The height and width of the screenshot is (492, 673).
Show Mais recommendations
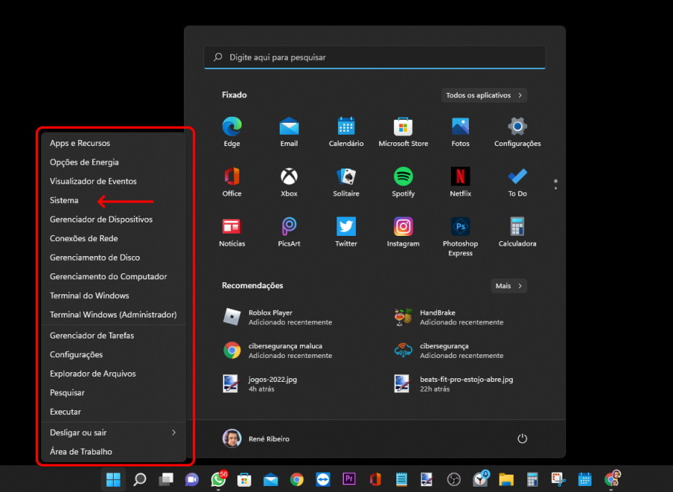pos(508,286)
